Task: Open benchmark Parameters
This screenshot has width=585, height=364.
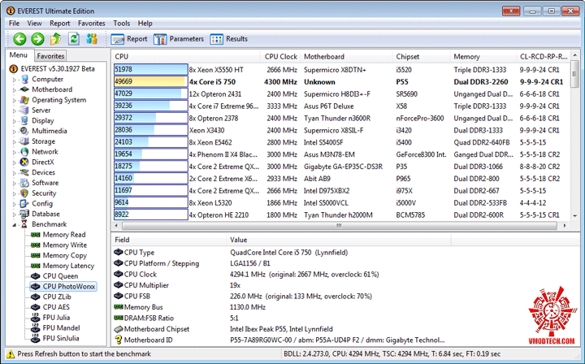Action: click(179, 39)
